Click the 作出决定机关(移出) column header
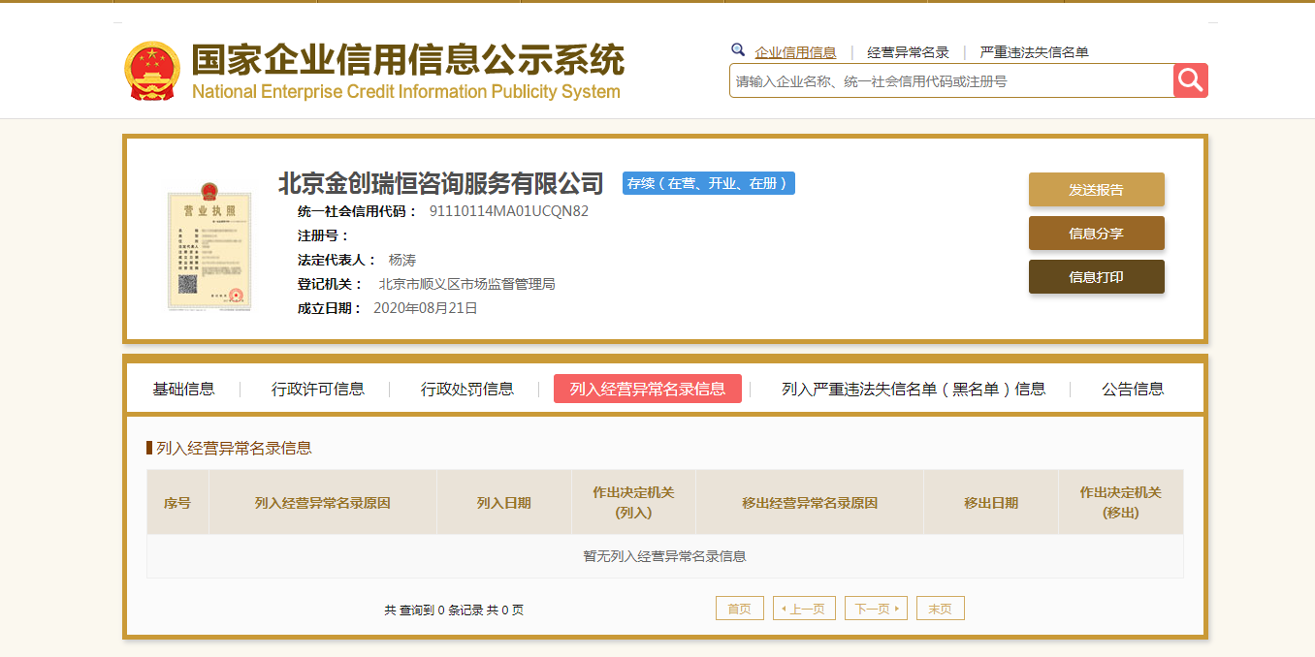Image resolution: width=1315 pixels, height=657 pixels. click(x=1121, y=503)
